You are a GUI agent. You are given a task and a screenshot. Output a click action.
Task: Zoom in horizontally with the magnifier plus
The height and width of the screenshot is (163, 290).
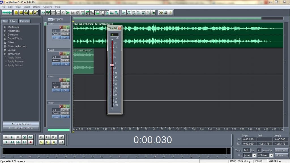tap(42, 137)
